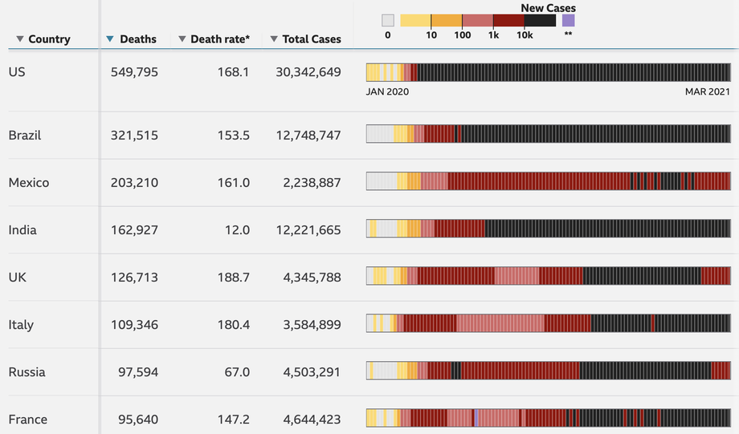
Task: Click the Country column header text
Action: tap(50, 39)
